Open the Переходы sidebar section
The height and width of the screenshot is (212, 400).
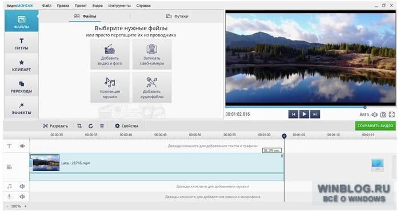pyautogui.click(x=22, y=87)
